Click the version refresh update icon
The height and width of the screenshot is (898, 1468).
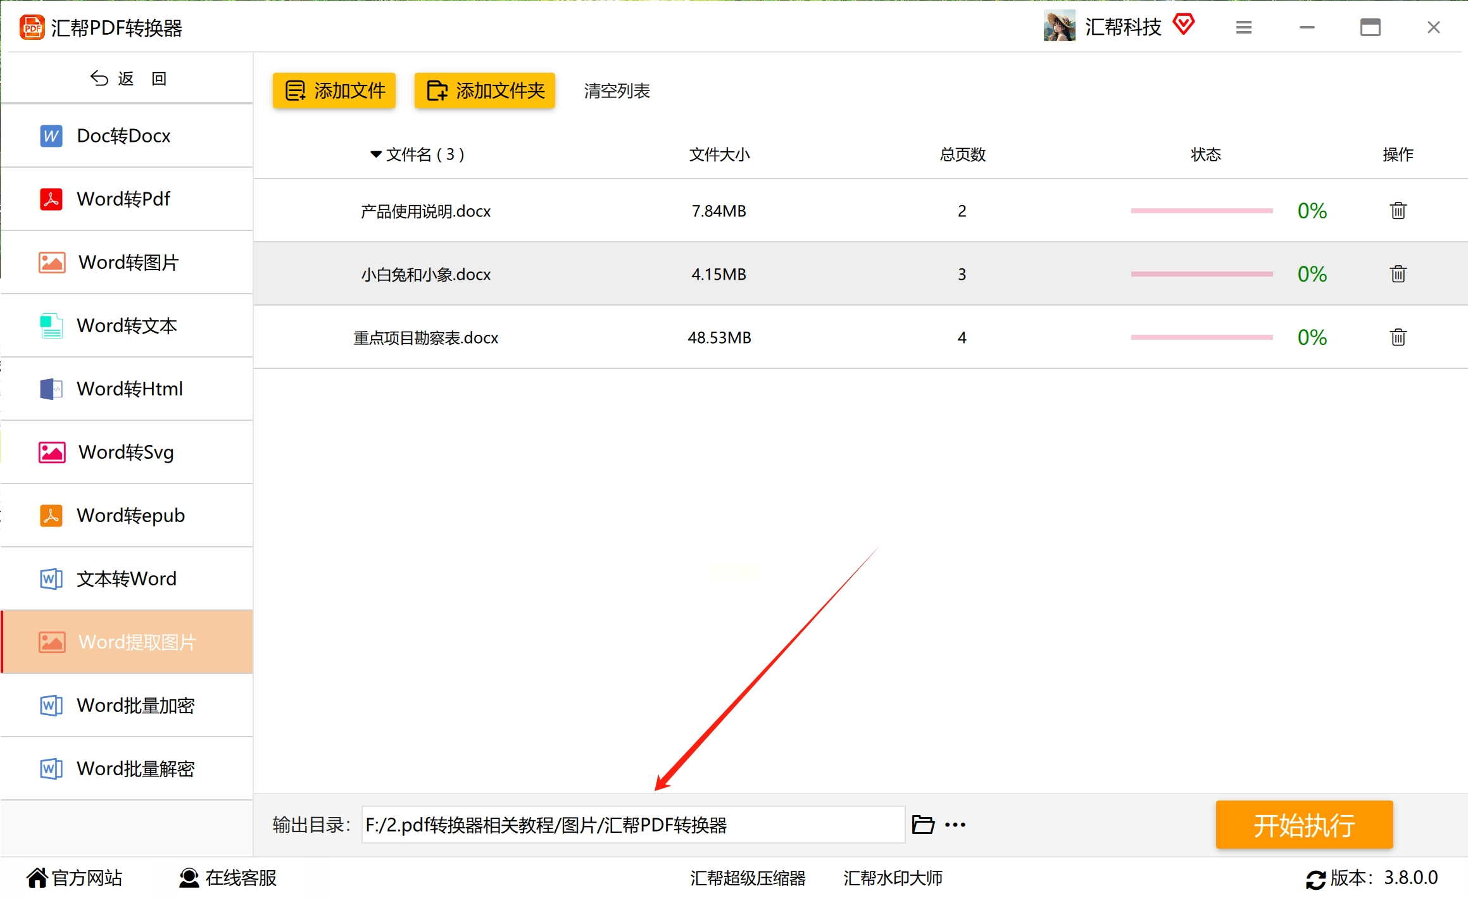1315,879
